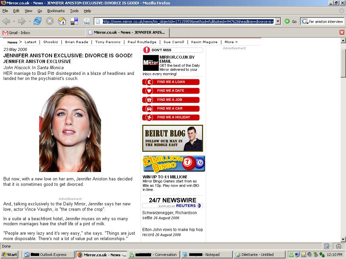Click the page icon in address bar
Viewport: 346px width, 259px height.
[98, 21]
